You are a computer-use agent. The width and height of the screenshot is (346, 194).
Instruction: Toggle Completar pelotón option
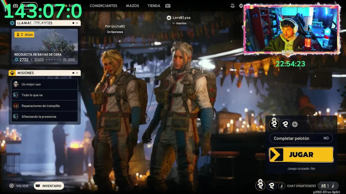[301, 138]
